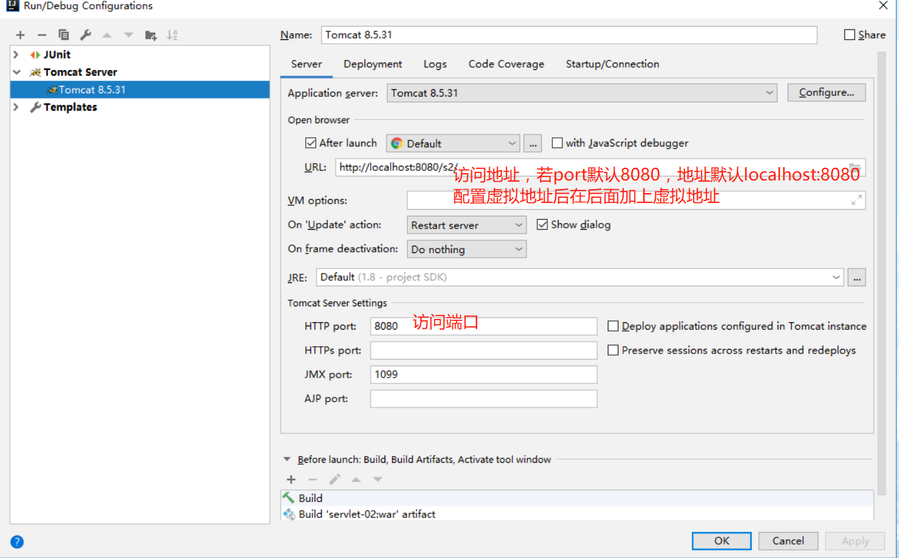Viewport: 899px width, 558px height.
Task: Open the On frame deactivation dropdown
Action: (519, 248)
